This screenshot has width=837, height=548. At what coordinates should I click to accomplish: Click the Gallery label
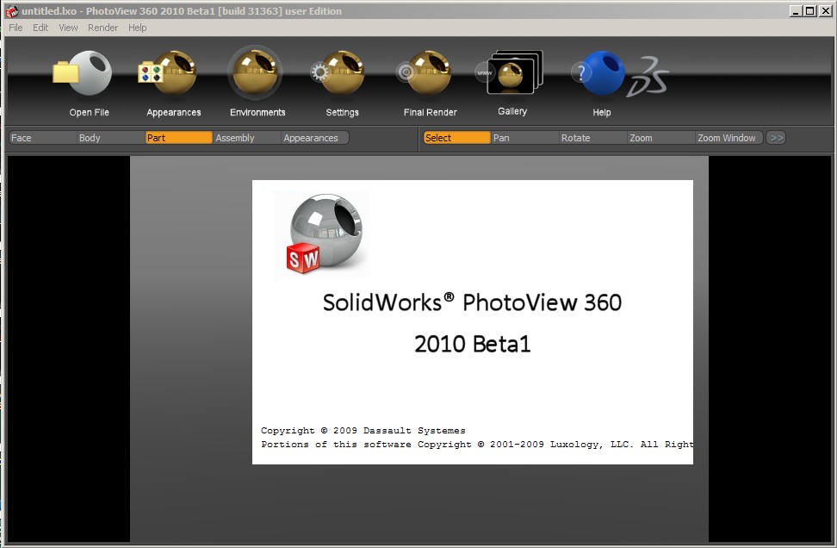[512, 111]
